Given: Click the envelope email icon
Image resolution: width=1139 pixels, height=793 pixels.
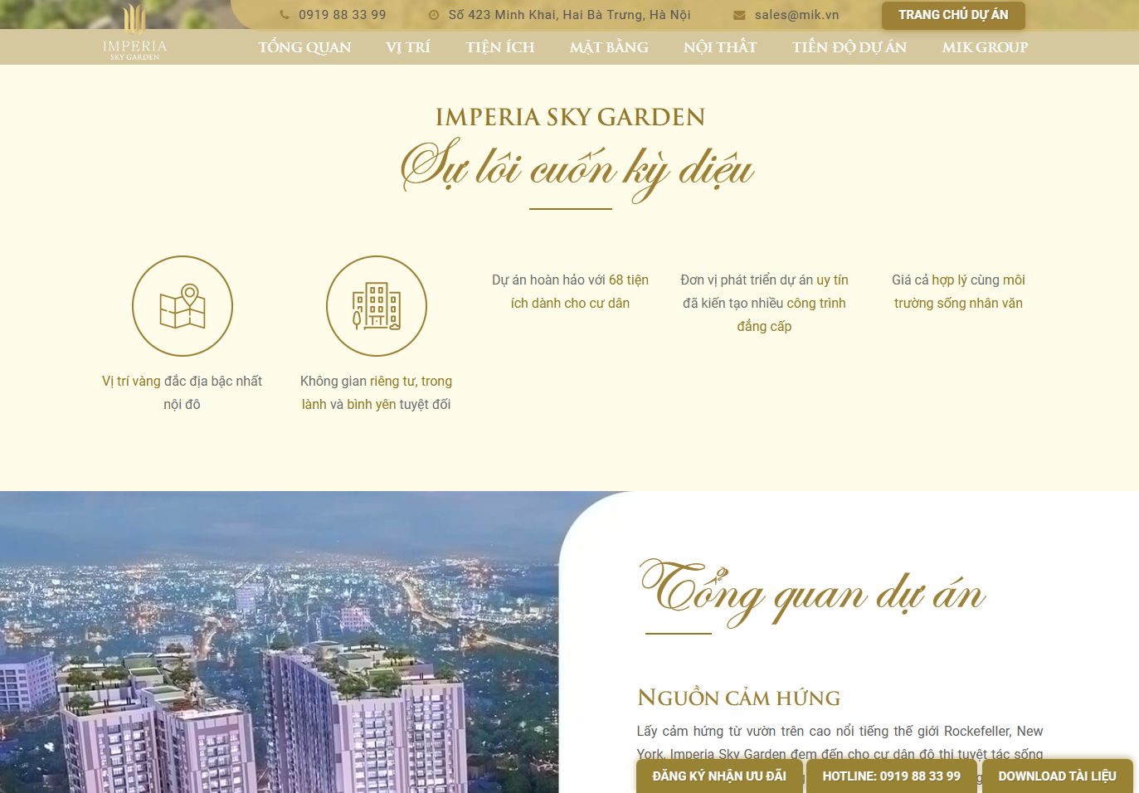Looking at the screenshot, I should pyautogui.click(x=739, y=15).
